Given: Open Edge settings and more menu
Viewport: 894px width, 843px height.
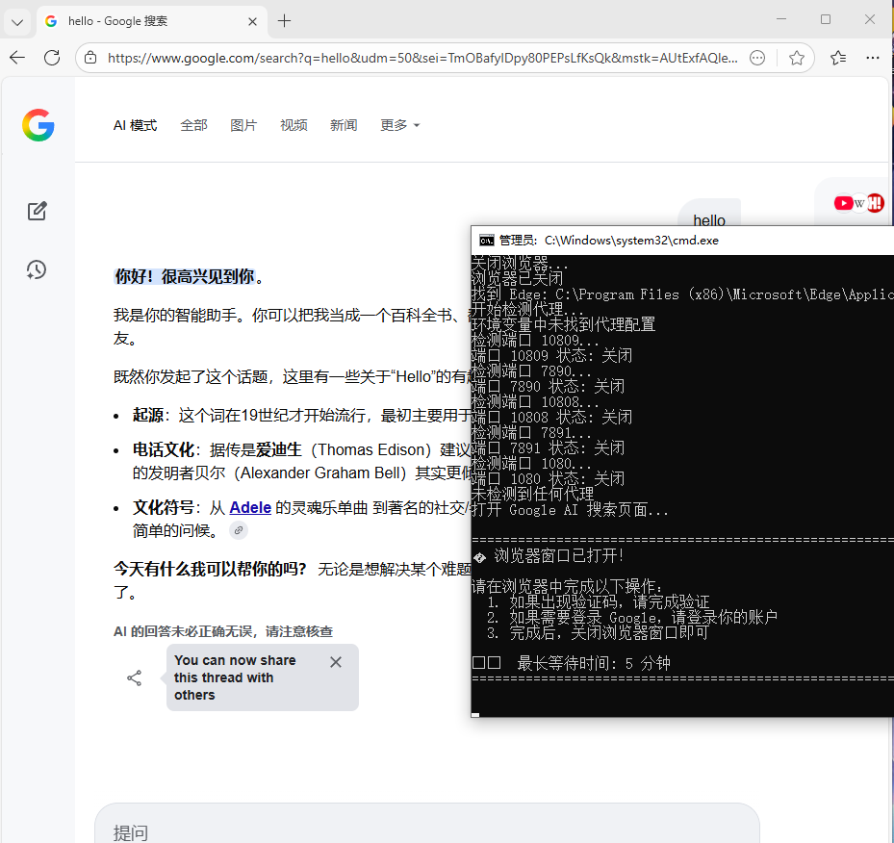Looking at the screenshot, I should coord(872,58).
